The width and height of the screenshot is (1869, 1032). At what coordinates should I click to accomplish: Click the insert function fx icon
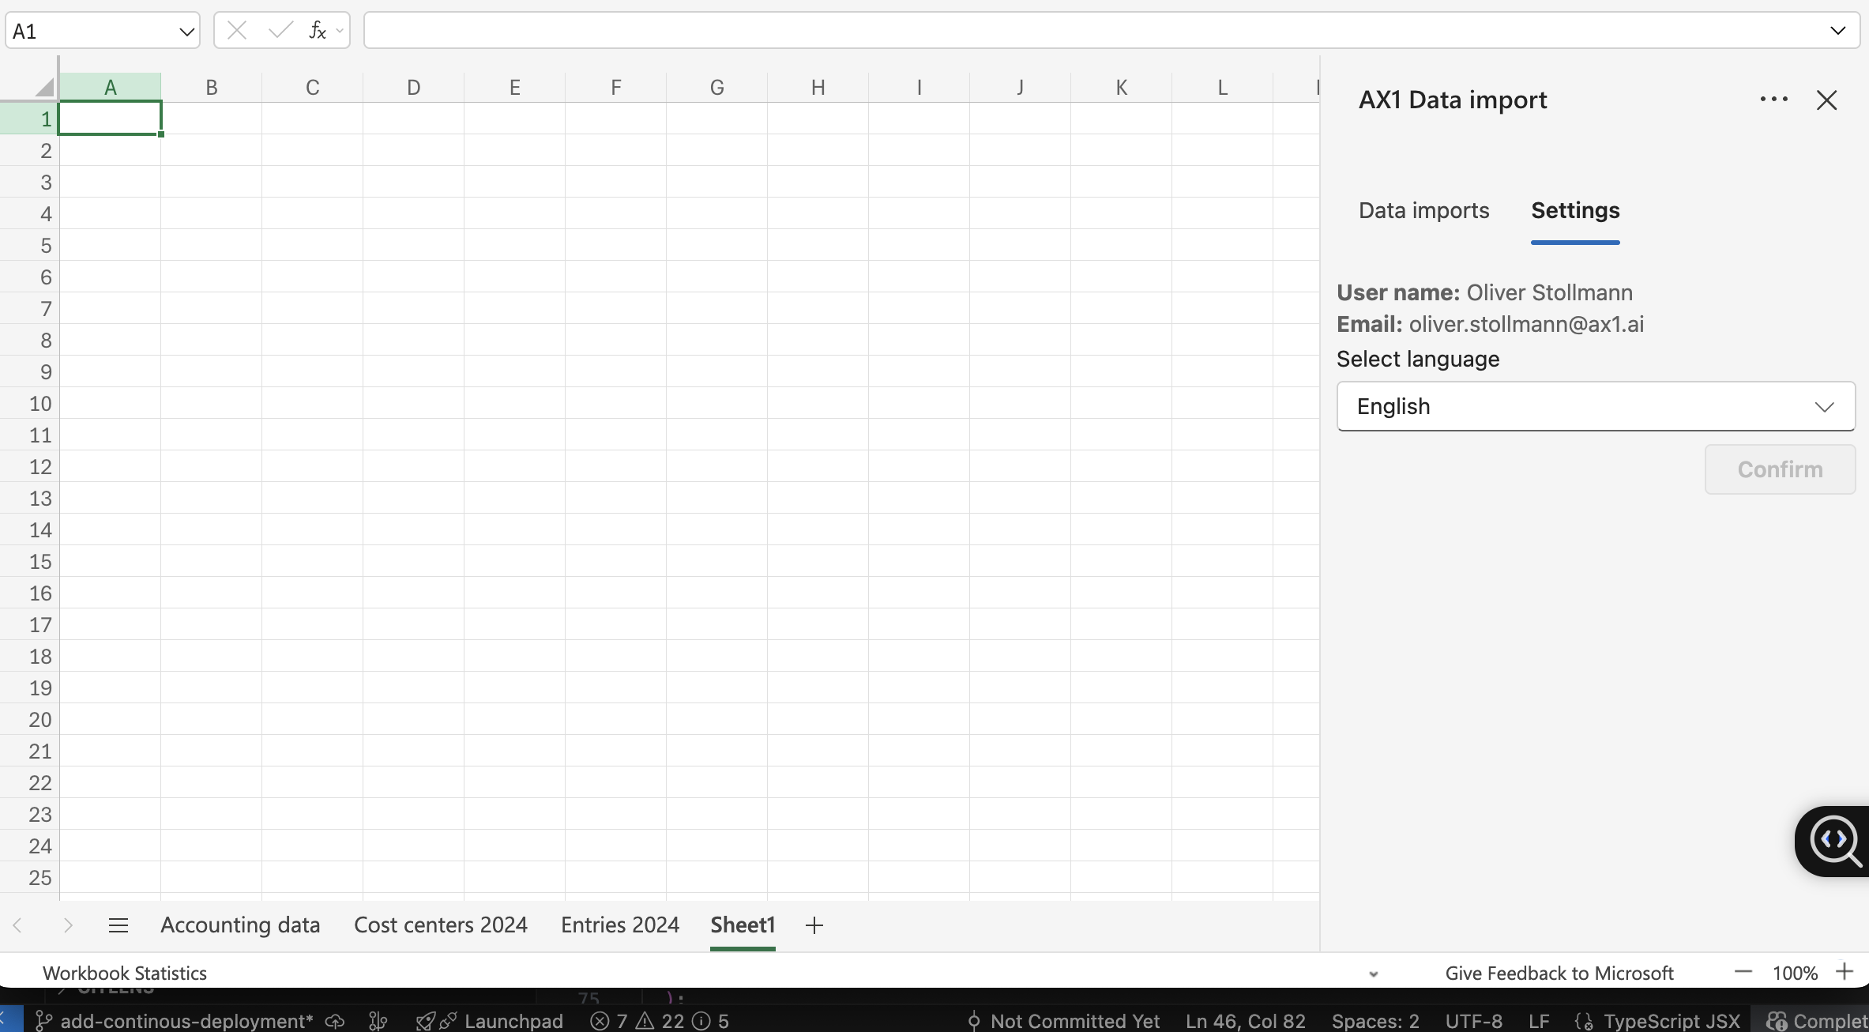coord(318,31)
